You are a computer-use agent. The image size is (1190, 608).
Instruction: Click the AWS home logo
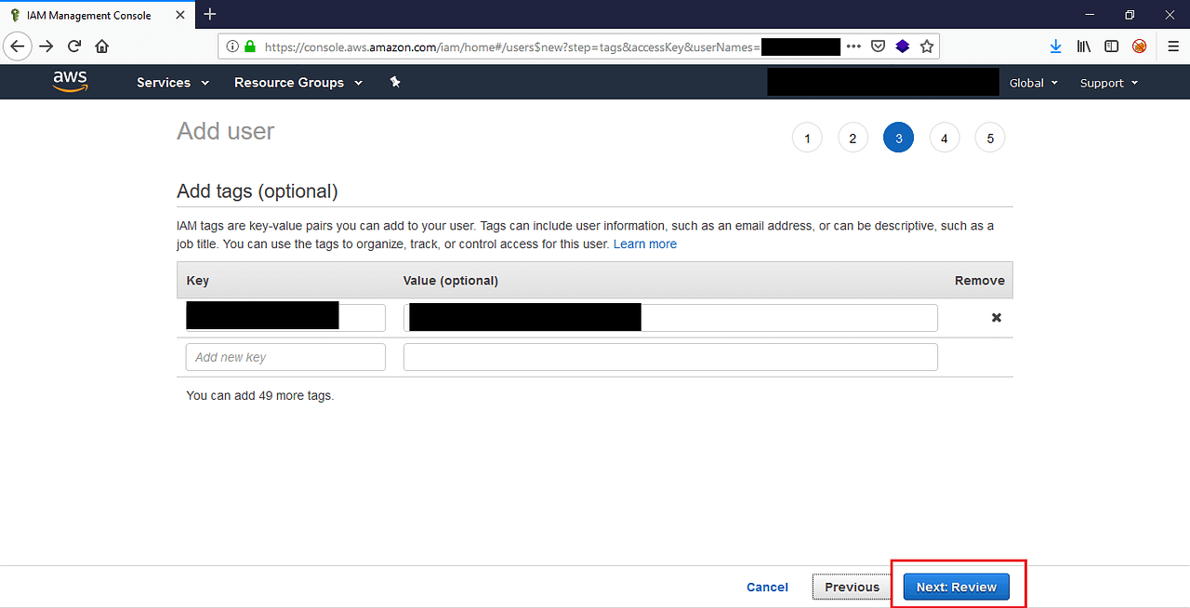coord(70,82)
